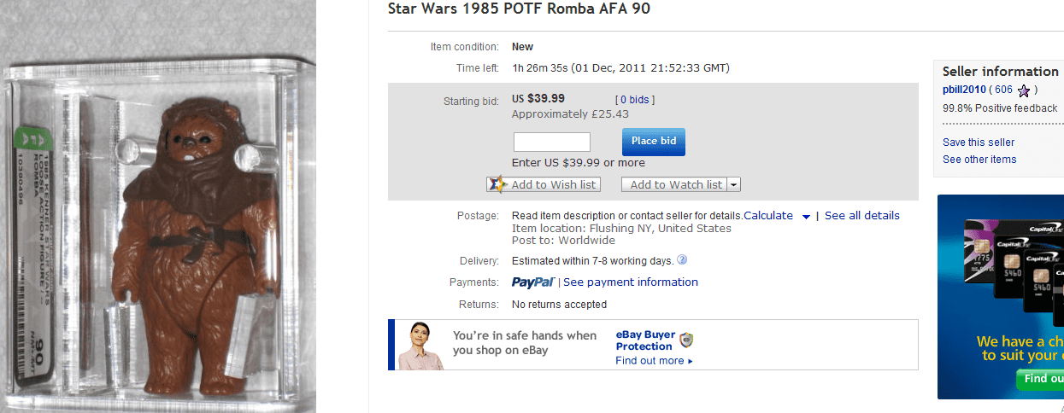Open See all details link

pyautogui.click(x=861, y=216)
